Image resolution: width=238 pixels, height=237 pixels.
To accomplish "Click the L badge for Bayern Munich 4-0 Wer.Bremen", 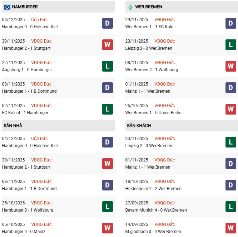I will coord(230,207).
